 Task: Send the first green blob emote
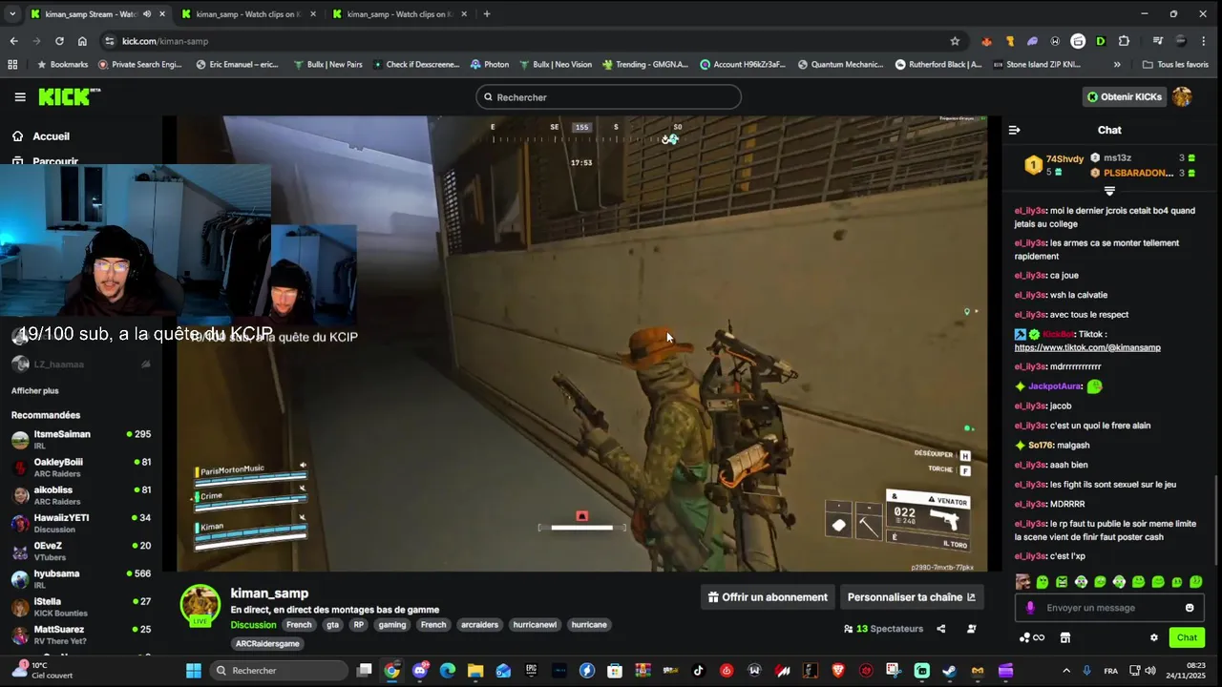tap(1043, 582)
